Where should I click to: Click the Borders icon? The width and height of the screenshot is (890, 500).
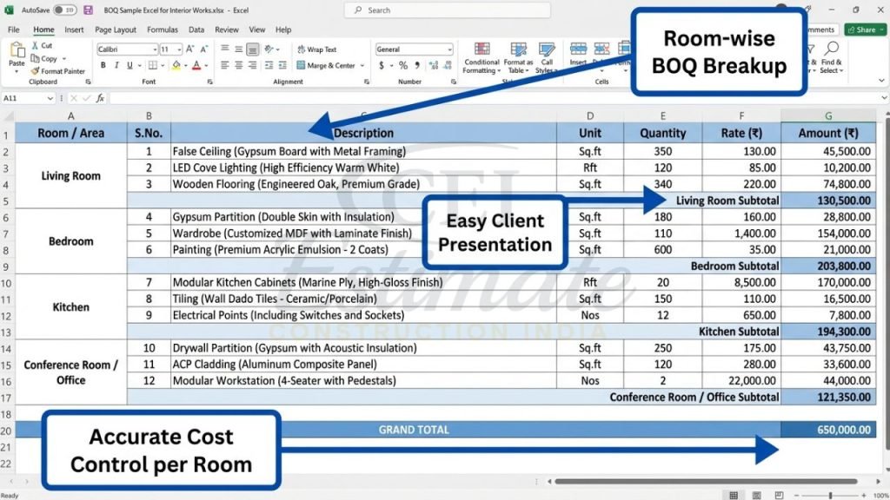pos(152,66)
